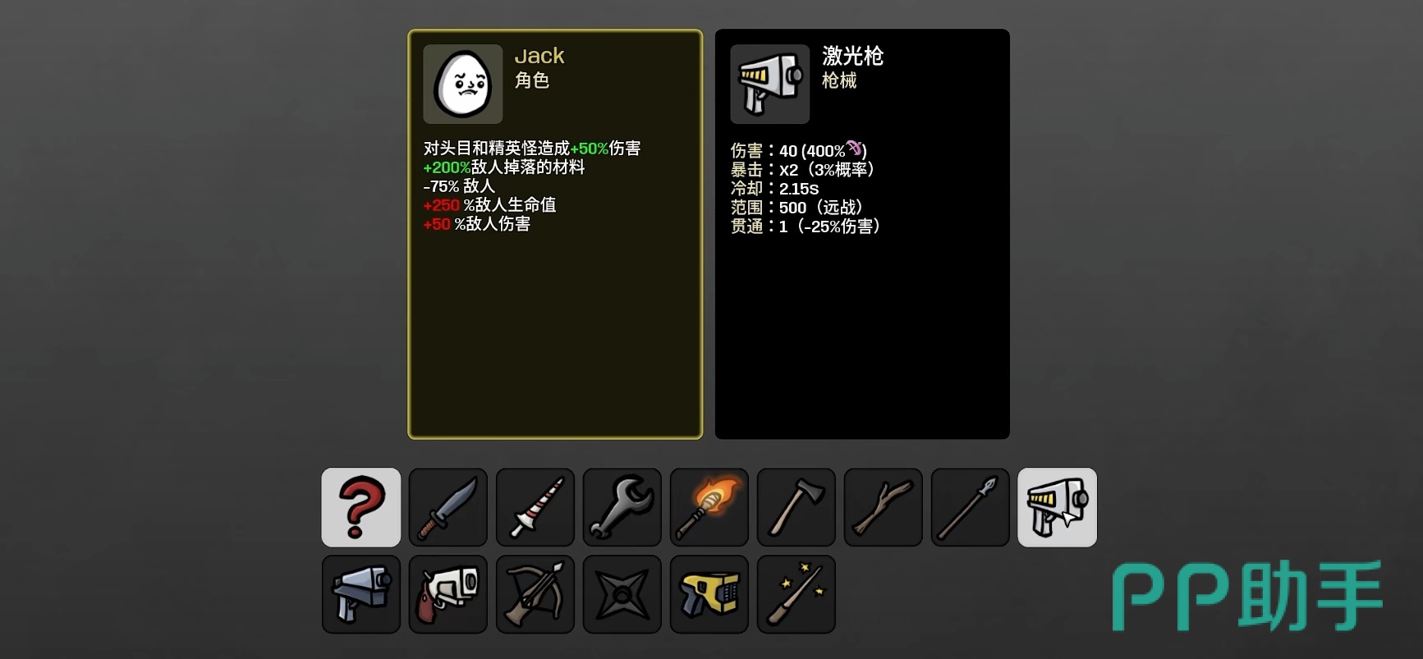1423x659 pixels.
Task: Choose the knife weapon icon
Action: (x=448, y=507)
